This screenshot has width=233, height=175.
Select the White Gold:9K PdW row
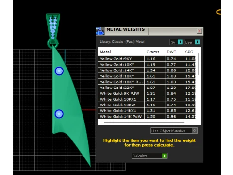point(147,93)
